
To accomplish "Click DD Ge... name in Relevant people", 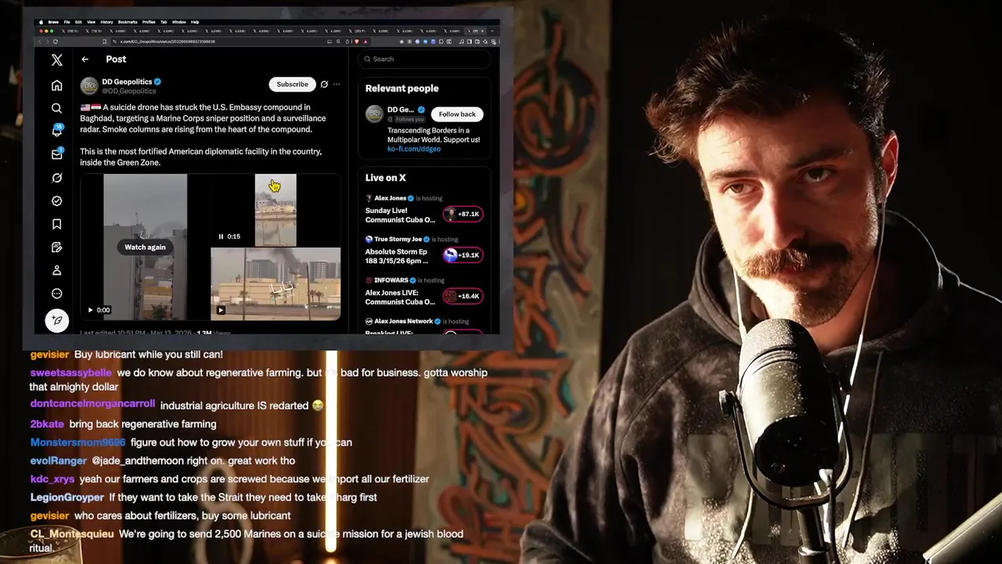I will tap(401, 110).
